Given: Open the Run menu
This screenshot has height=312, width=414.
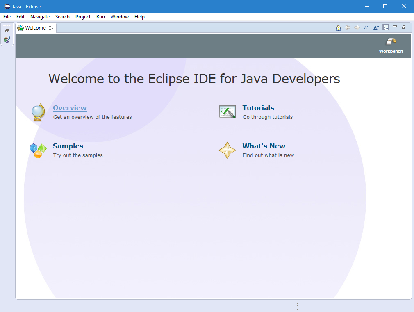Looking at the screenshot, I should (x=100, y=17).
